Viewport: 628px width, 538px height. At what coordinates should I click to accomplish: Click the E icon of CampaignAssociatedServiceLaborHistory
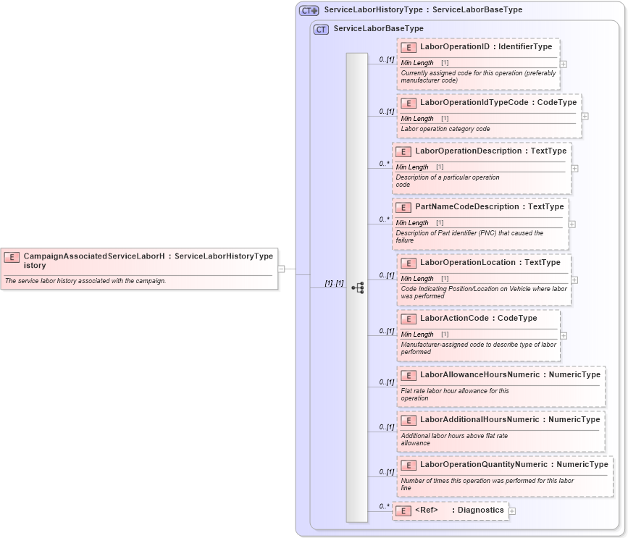pos(12,256)
